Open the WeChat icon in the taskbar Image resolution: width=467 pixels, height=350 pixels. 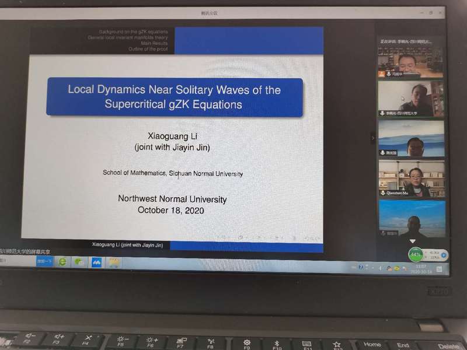(x=79, y=262)
